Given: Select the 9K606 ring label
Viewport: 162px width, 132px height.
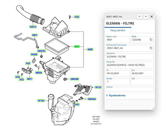Looking at the screenshot, I should pyautogui.click(x=34, y=55).
